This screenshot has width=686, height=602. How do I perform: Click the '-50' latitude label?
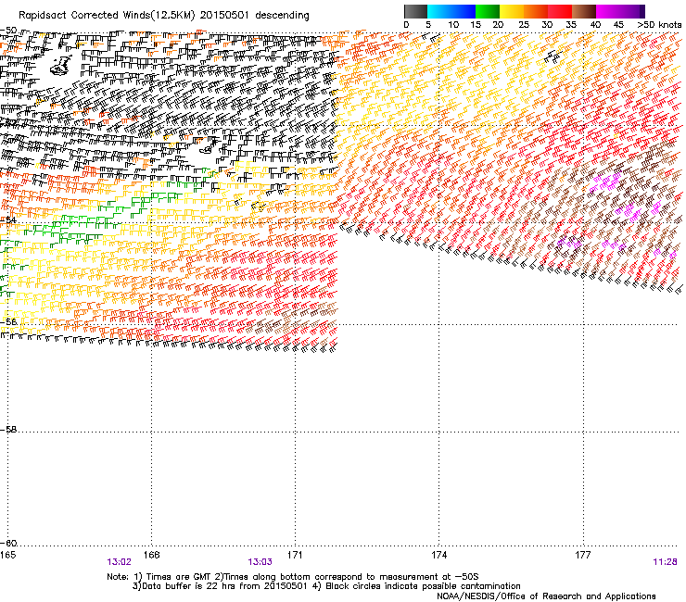tap(8, 31)
